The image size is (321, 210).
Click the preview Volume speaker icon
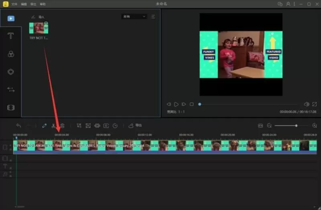307,104
